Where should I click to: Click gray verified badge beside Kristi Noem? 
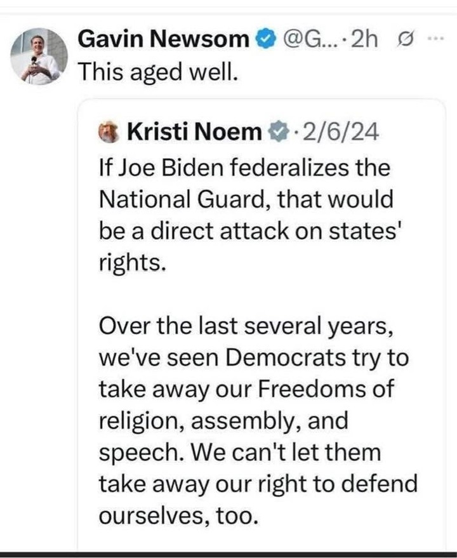278,132
